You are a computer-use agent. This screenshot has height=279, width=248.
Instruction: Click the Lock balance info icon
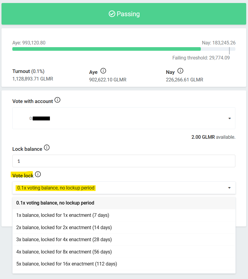pos(47,147)
